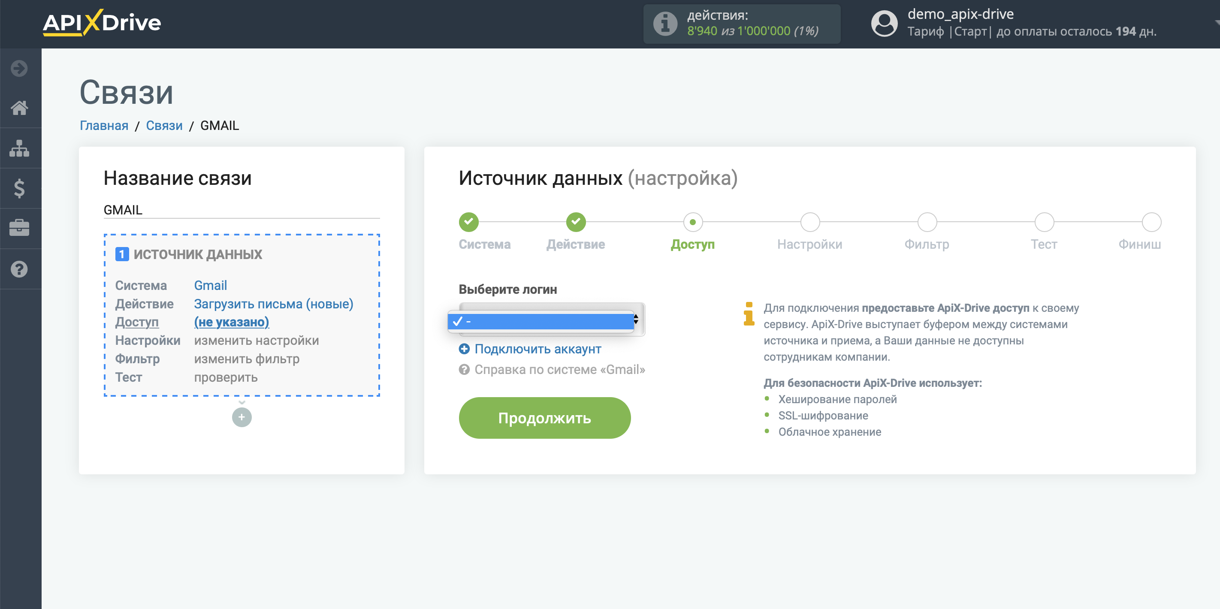Click the number 1 badge of ИСТОЧНИК ДАННЫХ
The image size is (1220, 609).
pyautogui.click(x=122, y=254)
